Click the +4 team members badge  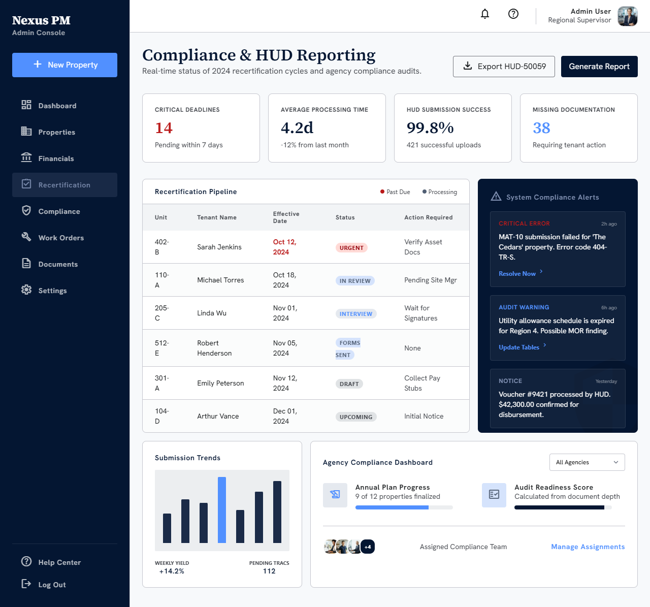(x=368, y=547)
